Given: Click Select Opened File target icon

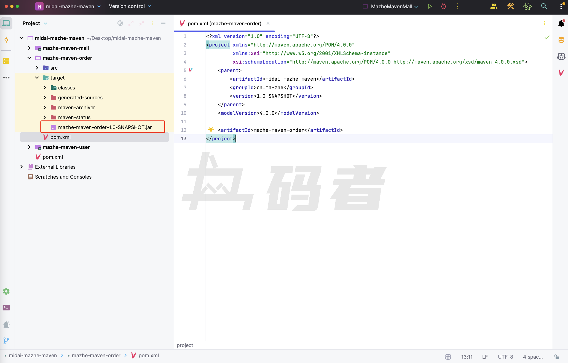Looking at the screenshot, I should [120, 23].
